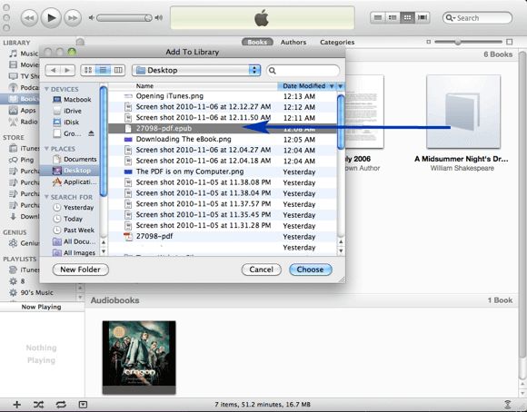The height and width of the screenshot is (412, 527).
Task: Eject the Gro... volume
Action: [91, 133]
